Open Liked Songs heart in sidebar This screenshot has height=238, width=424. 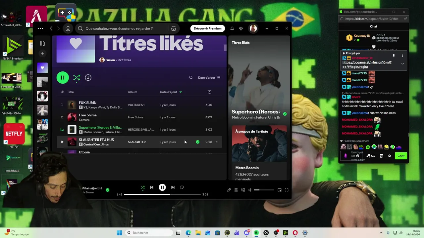coord(42,68)
